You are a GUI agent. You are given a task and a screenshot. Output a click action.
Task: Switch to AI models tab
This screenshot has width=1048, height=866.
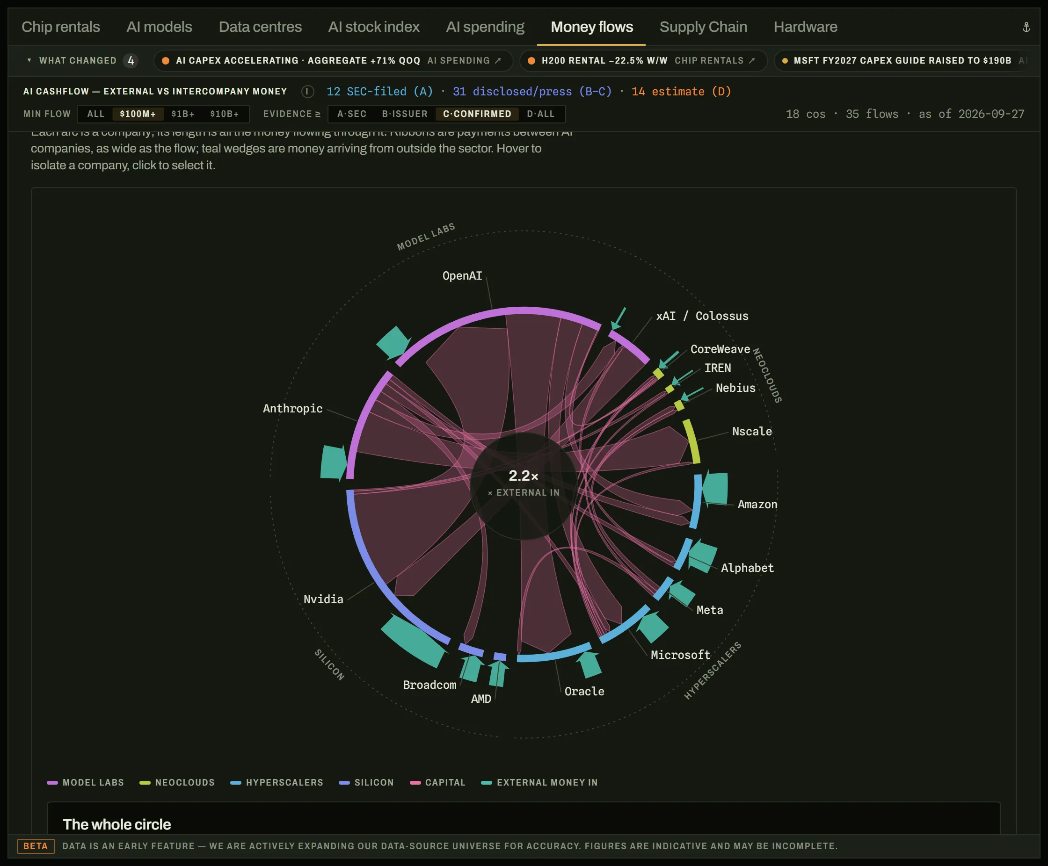(x=159, y=27)
